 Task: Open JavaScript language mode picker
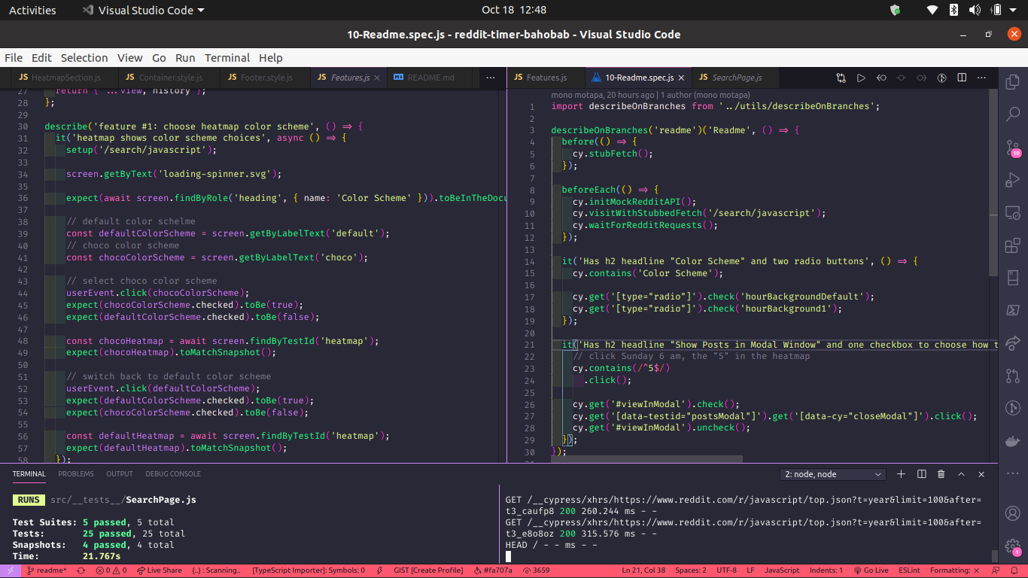[782, 570]
